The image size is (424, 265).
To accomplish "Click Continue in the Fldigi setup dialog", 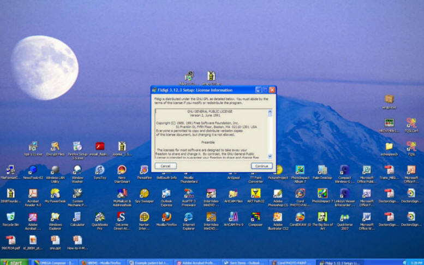I will (261, 166).
